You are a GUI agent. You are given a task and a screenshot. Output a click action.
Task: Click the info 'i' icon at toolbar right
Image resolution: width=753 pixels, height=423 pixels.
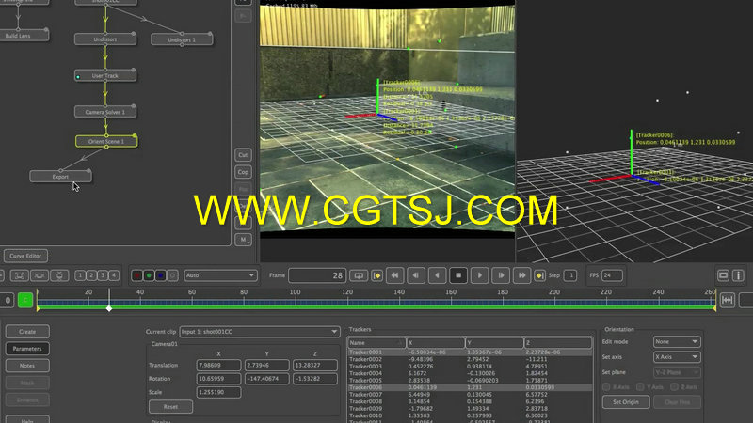tap(738, 275)
